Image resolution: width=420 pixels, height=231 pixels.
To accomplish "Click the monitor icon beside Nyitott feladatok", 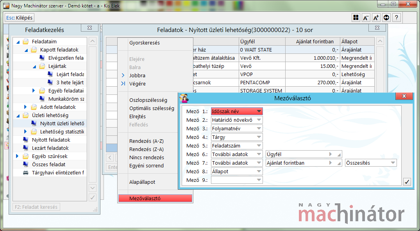I will tap(26, 140).
